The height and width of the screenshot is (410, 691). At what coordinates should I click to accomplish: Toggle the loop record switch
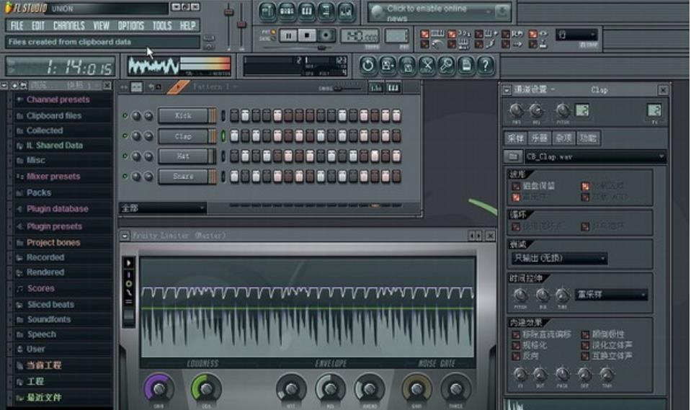(x=506, y=34)
